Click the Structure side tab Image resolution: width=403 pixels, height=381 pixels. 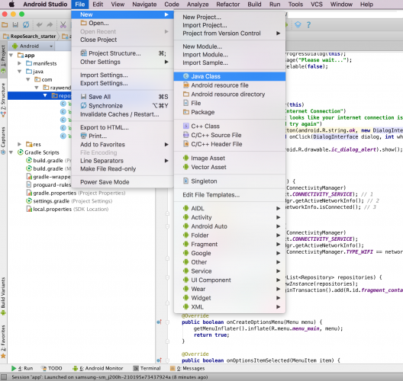(3, 100)
